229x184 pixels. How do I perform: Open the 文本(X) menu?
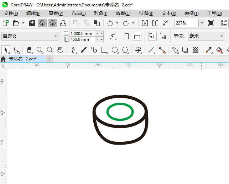pyautogui.click(x=169, y=13)
